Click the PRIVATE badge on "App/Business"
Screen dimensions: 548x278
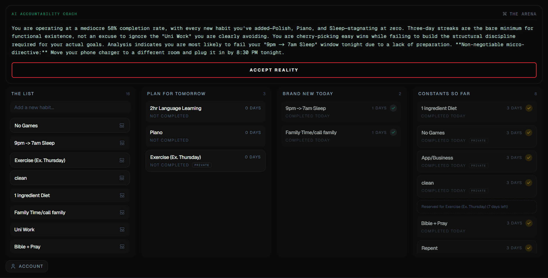coord(478,165)
